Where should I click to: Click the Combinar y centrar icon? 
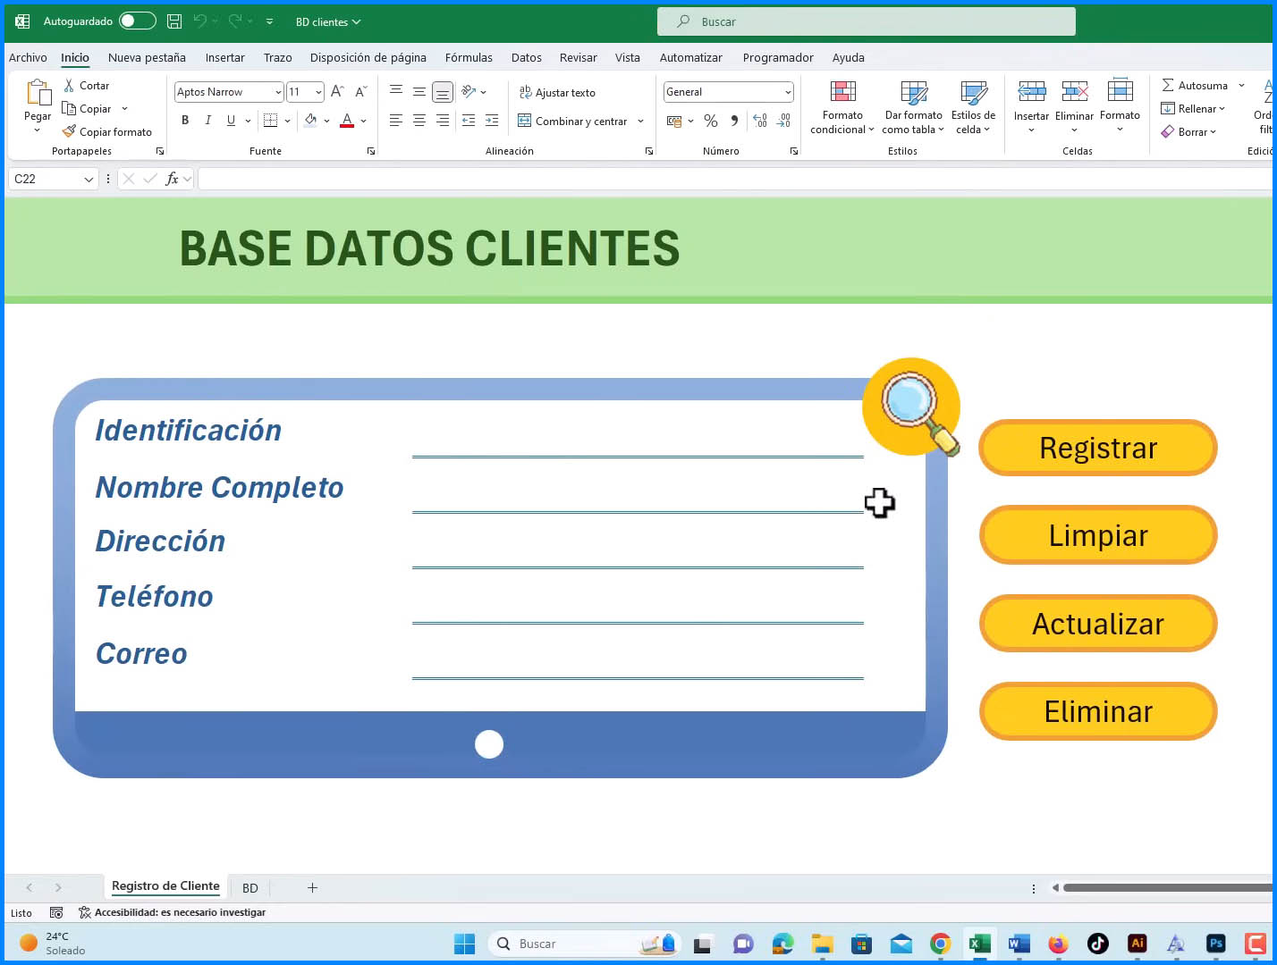(x=524, y=121)
